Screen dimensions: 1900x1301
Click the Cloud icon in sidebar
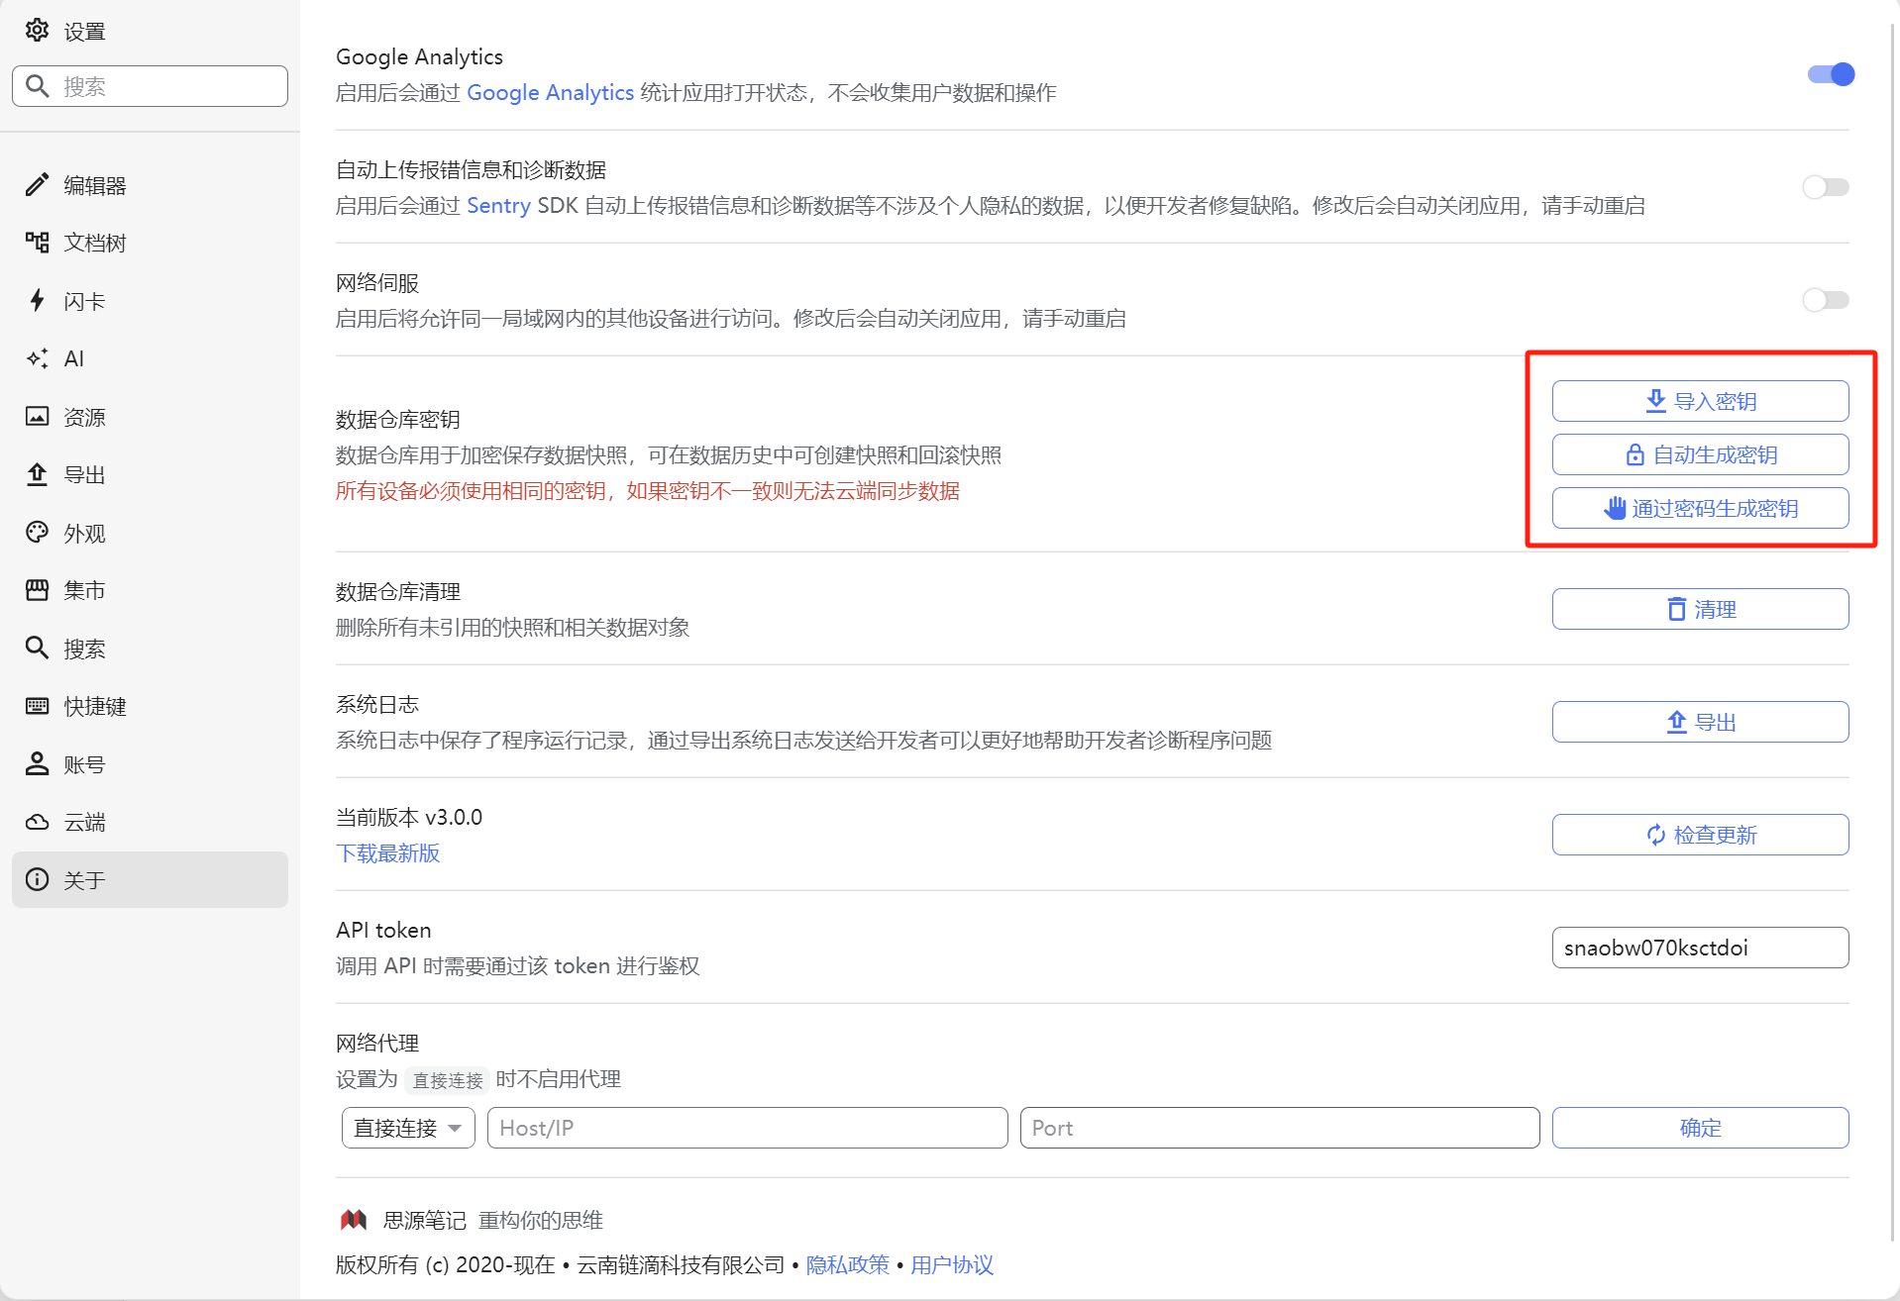click(37, 822)
